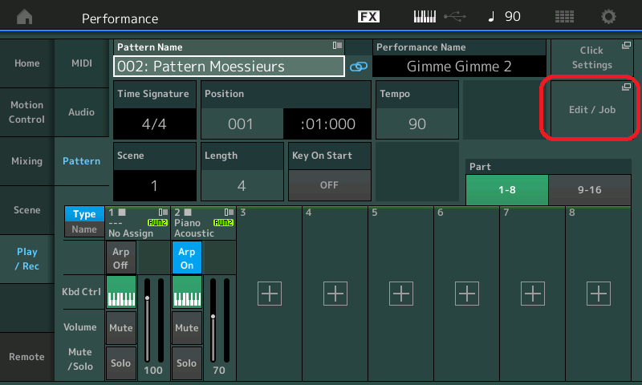642x385 pixels.
Task: Switch to the Mixing tab
Action: coord(26,161)
